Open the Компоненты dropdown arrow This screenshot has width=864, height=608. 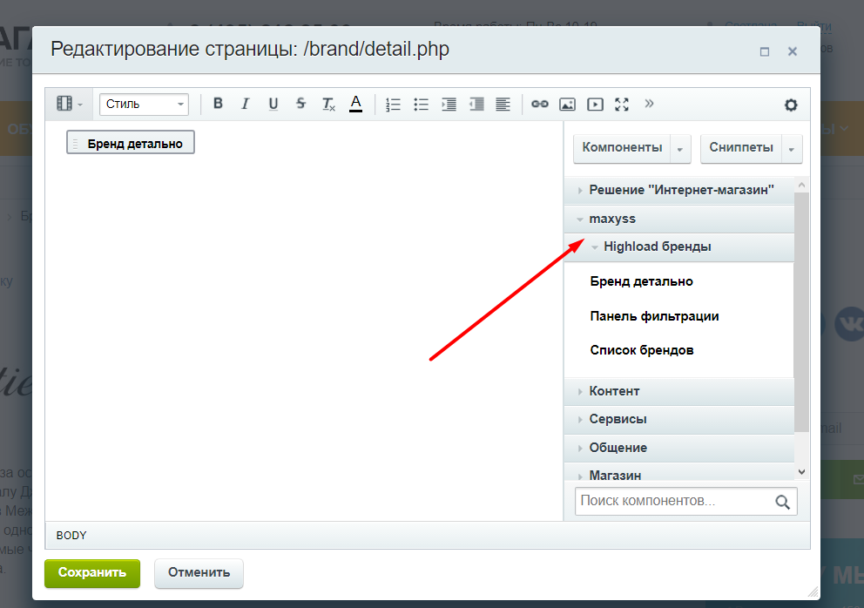point(680,149)
